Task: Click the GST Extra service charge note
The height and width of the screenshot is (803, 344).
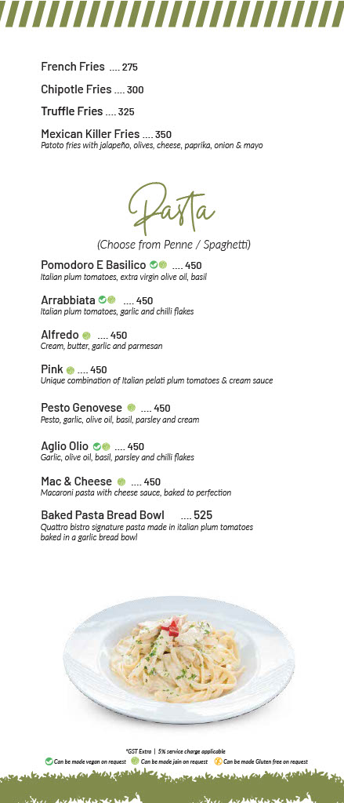Action: tap(176, 751)
